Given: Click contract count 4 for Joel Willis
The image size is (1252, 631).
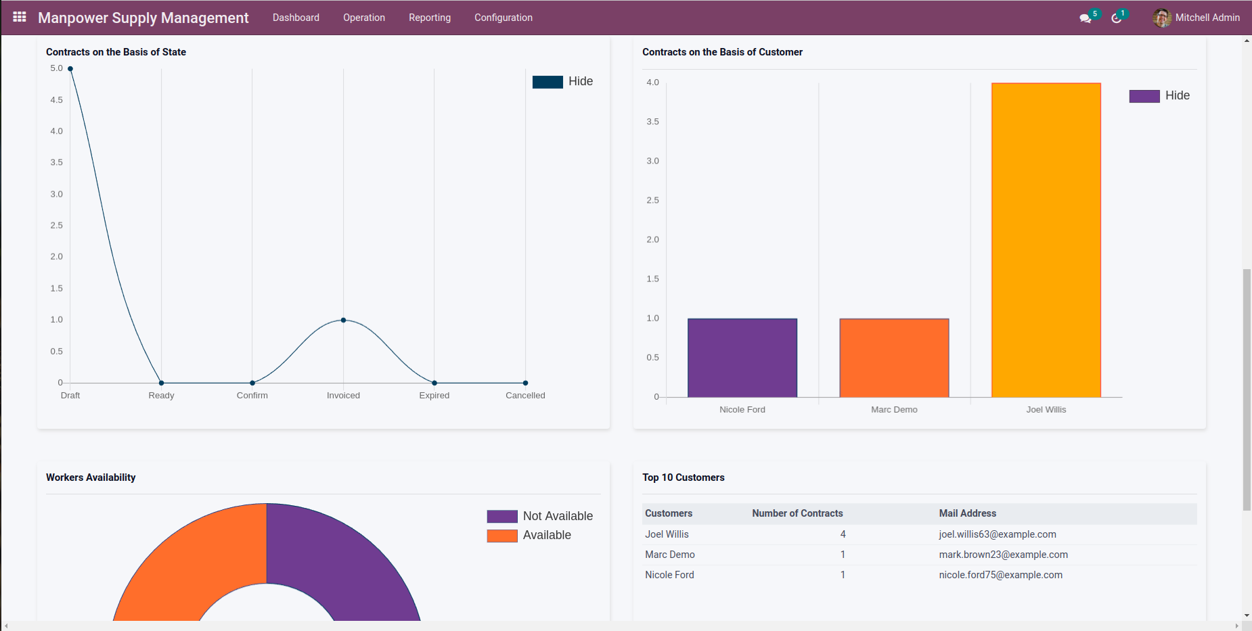Looking at the screenshot, I should point(843,534).
